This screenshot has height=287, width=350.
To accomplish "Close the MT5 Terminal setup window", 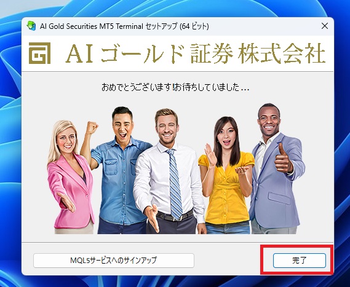I will tap(325, 26).
